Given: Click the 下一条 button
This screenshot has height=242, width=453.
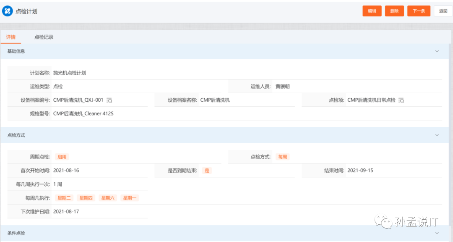Looking at the screenshot, I should [419, 11].
